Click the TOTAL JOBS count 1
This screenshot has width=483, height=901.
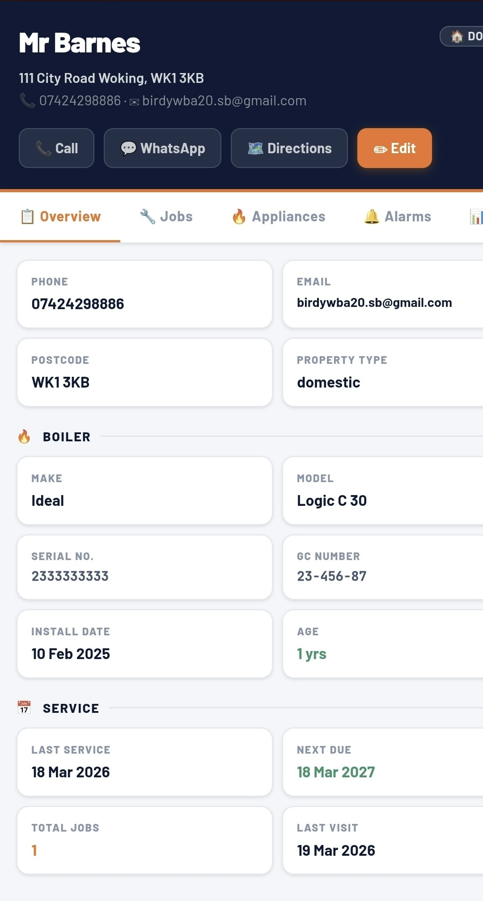click(x=34, y=850)
